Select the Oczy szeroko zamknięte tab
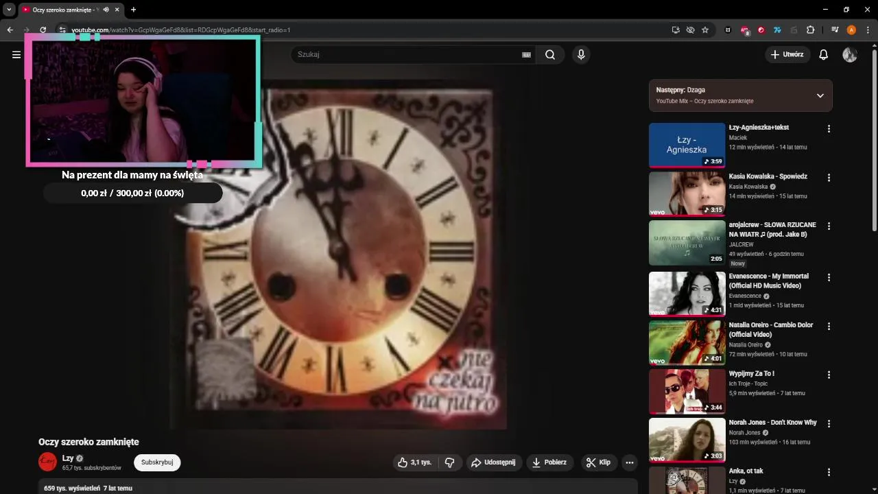Image resolution: width=878 pixels, height=494 pixels. click(70, 10)
